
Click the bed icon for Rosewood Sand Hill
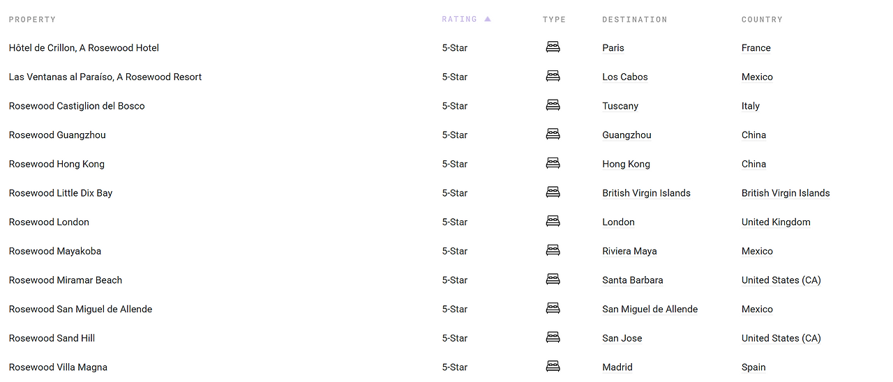coord(553,338)
